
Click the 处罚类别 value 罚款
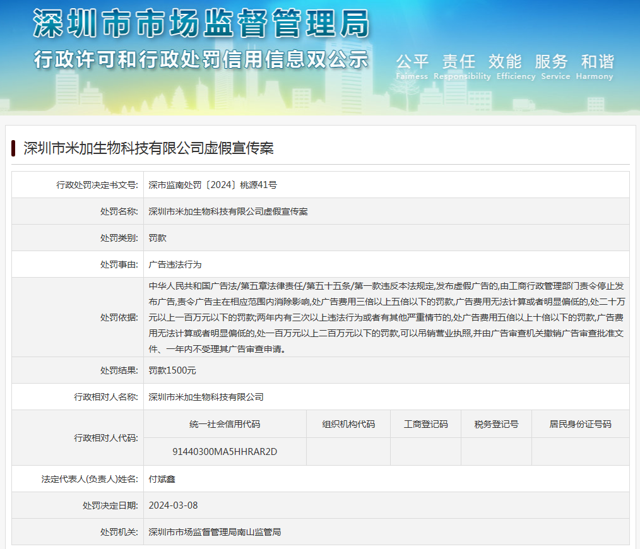[157, 238]
